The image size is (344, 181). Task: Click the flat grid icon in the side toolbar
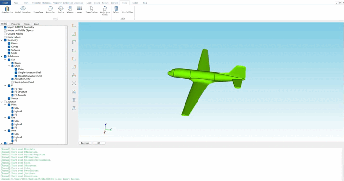coord(74,100)
